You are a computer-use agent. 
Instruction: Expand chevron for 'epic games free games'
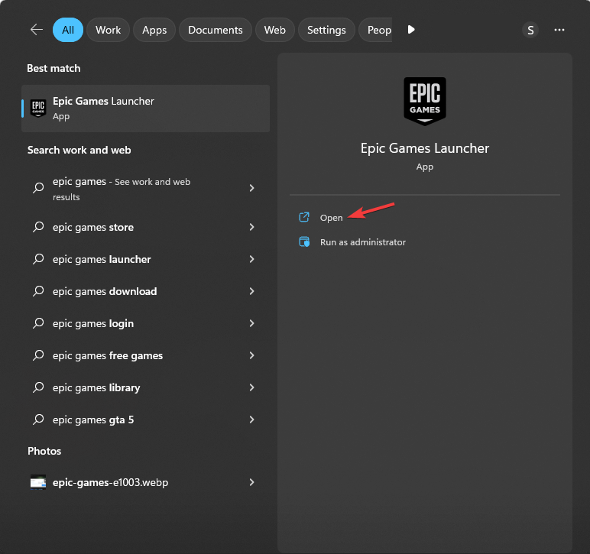[x=251, y=355]
